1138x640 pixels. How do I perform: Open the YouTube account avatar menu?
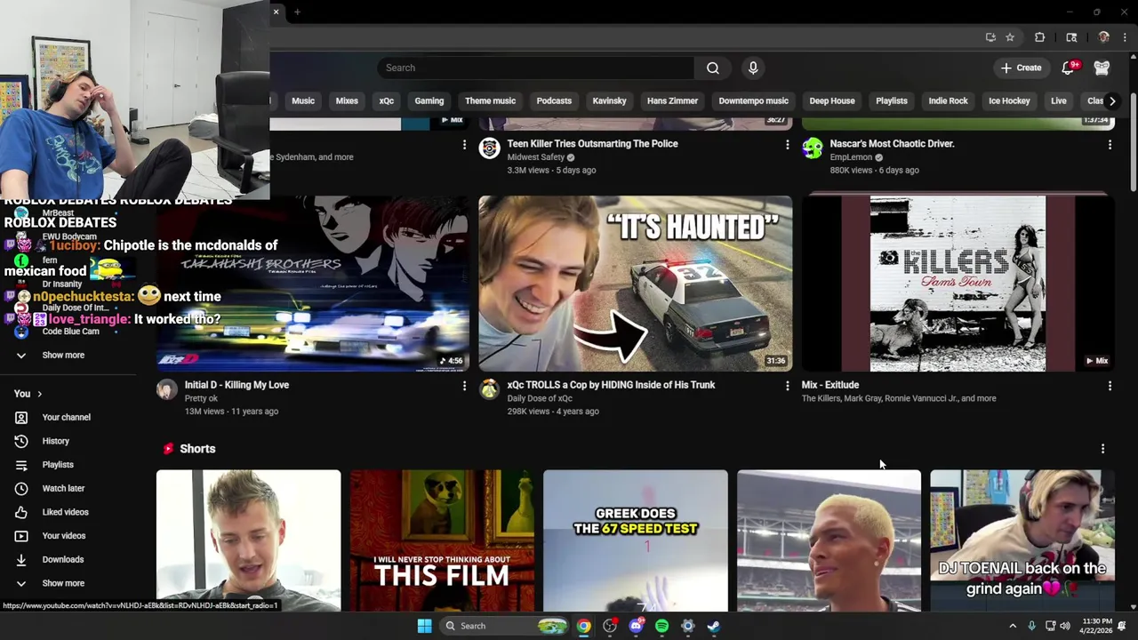coord(1102,68)
